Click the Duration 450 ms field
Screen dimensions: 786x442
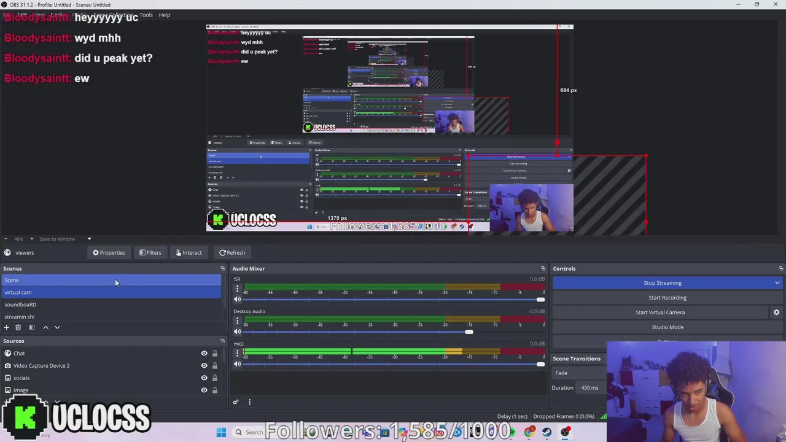[591, 387]
